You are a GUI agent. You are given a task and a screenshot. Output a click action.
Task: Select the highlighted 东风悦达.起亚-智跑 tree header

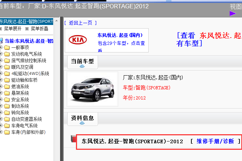(x=26, y=21)
